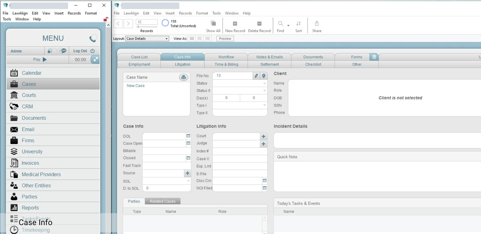Screen dimensions: 481x234
Task: Open the Courts module in sidebar
Action: coord(53,95)
